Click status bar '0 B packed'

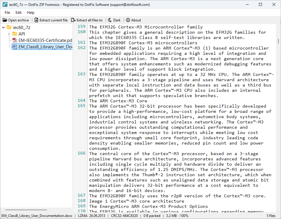(x=152, y=216)
